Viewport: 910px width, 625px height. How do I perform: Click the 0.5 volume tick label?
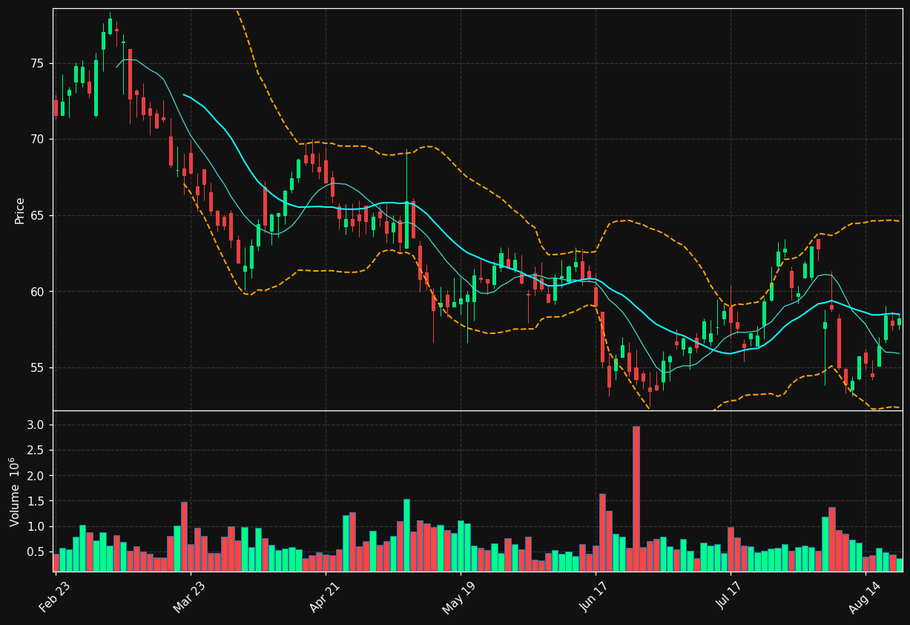tap(36, 552)
